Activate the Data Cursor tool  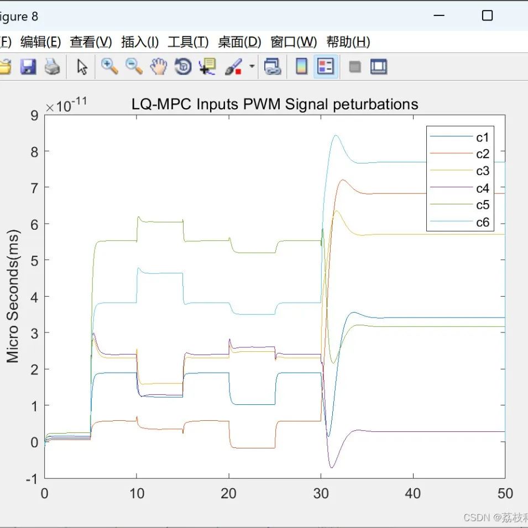pos(207,66)
